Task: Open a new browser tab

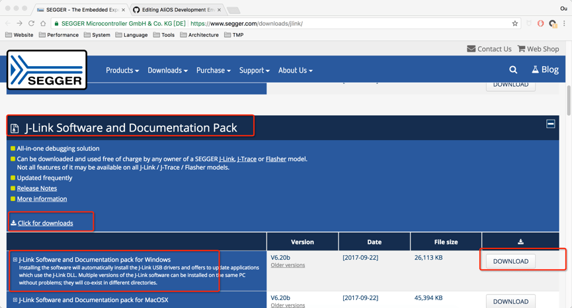Action: tap(233, 10)
